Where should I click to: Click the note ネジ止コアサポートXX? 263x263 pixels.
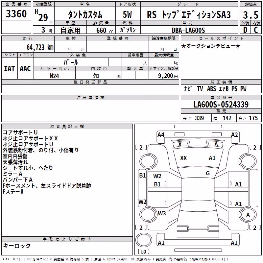coord(30,138)
